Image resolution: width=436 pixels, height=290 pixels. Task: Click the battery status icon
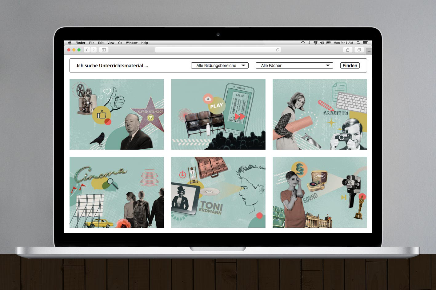pyautogui.click(x=329, y=43)
